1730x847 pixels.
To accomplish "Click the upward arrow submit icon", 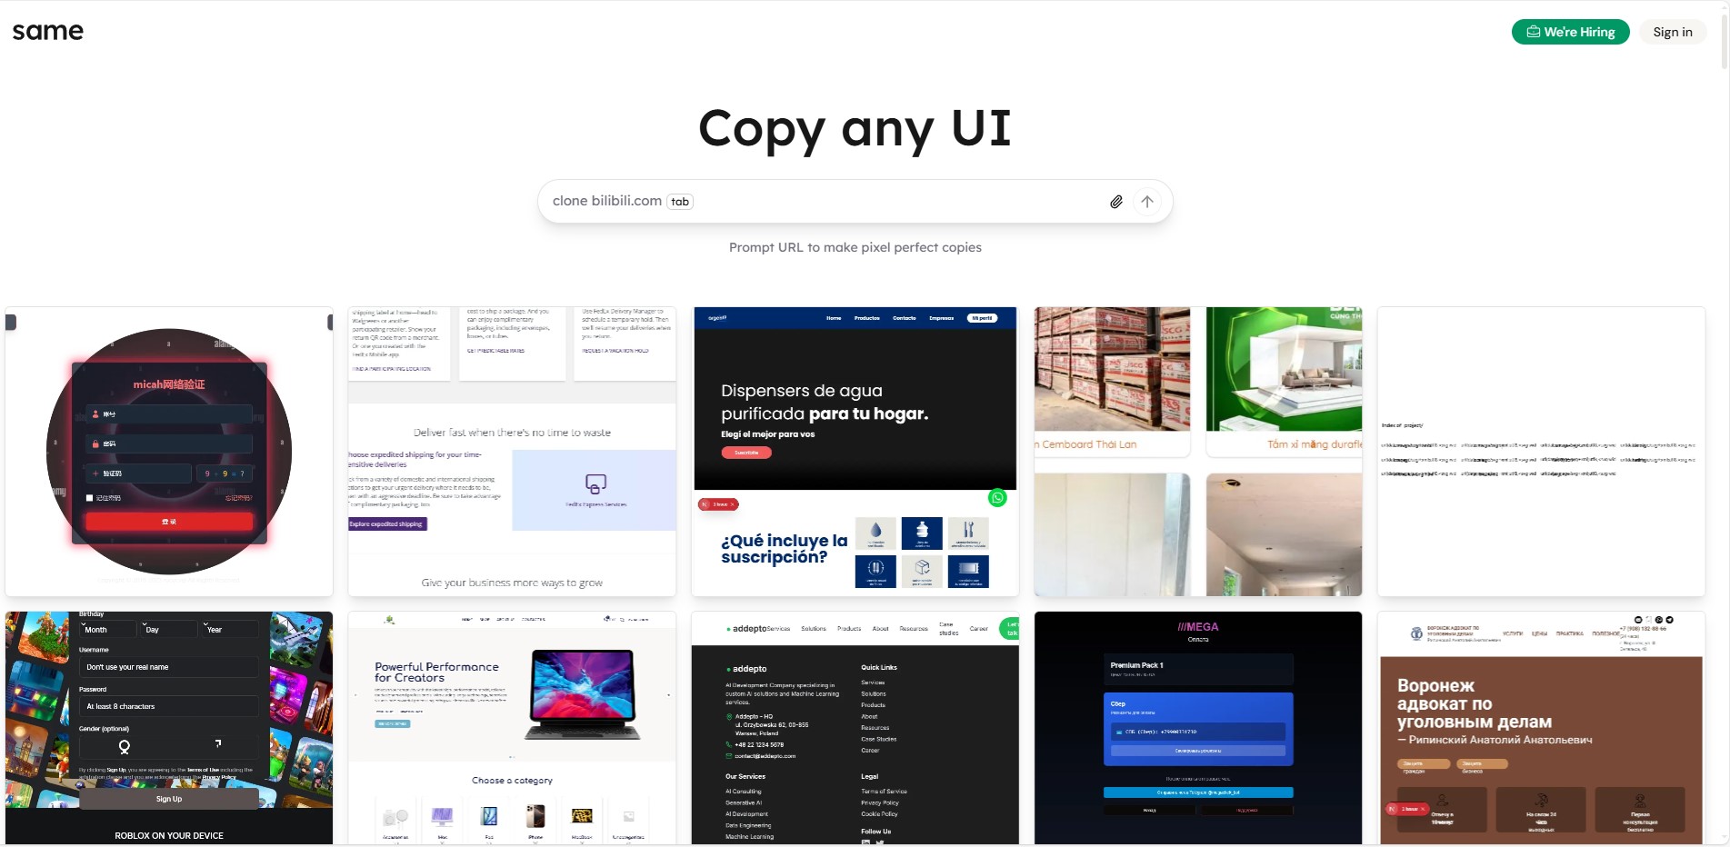I will (1146, 201).
